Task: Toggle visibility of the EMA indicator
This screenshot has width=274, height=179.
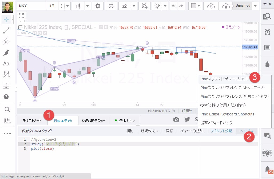Action: (x=35, y=33)
